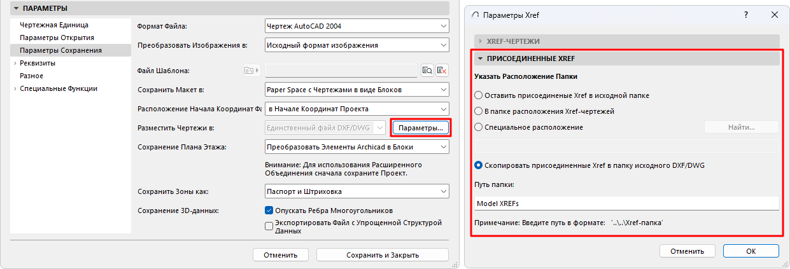Click the Параметры... button

click(421, 128)
